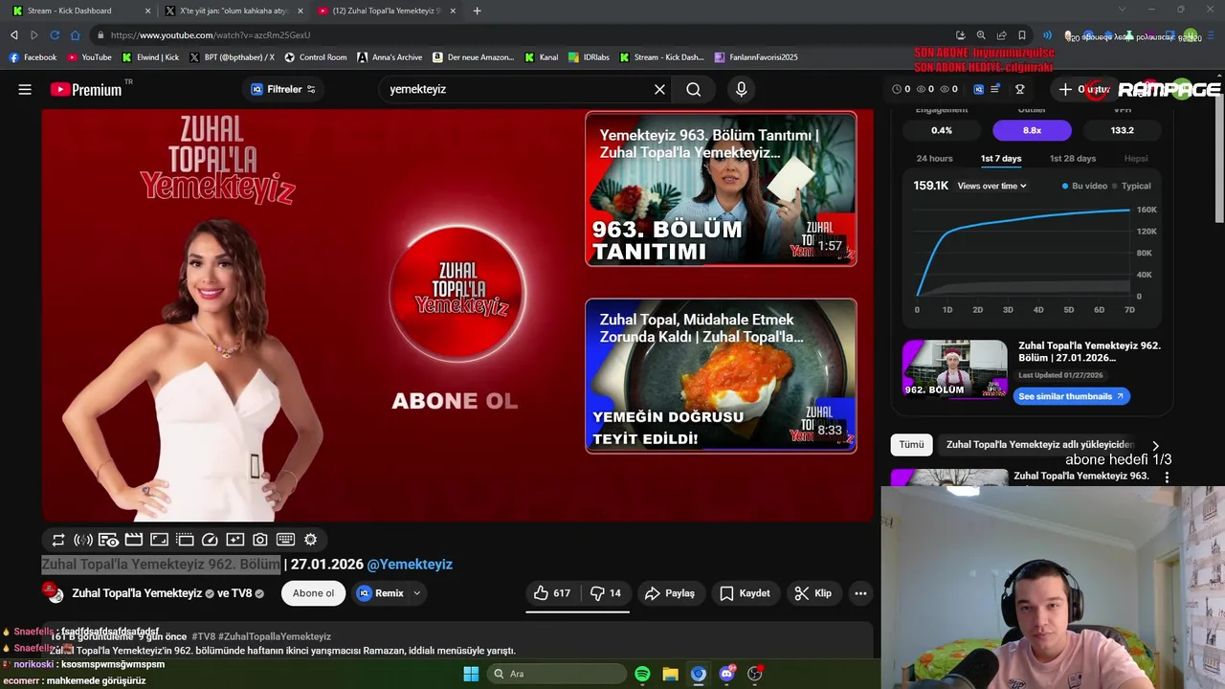Select the 1st 28 days tab
This screenshot has width=1225, height=689.
[x=1073, y=159]
